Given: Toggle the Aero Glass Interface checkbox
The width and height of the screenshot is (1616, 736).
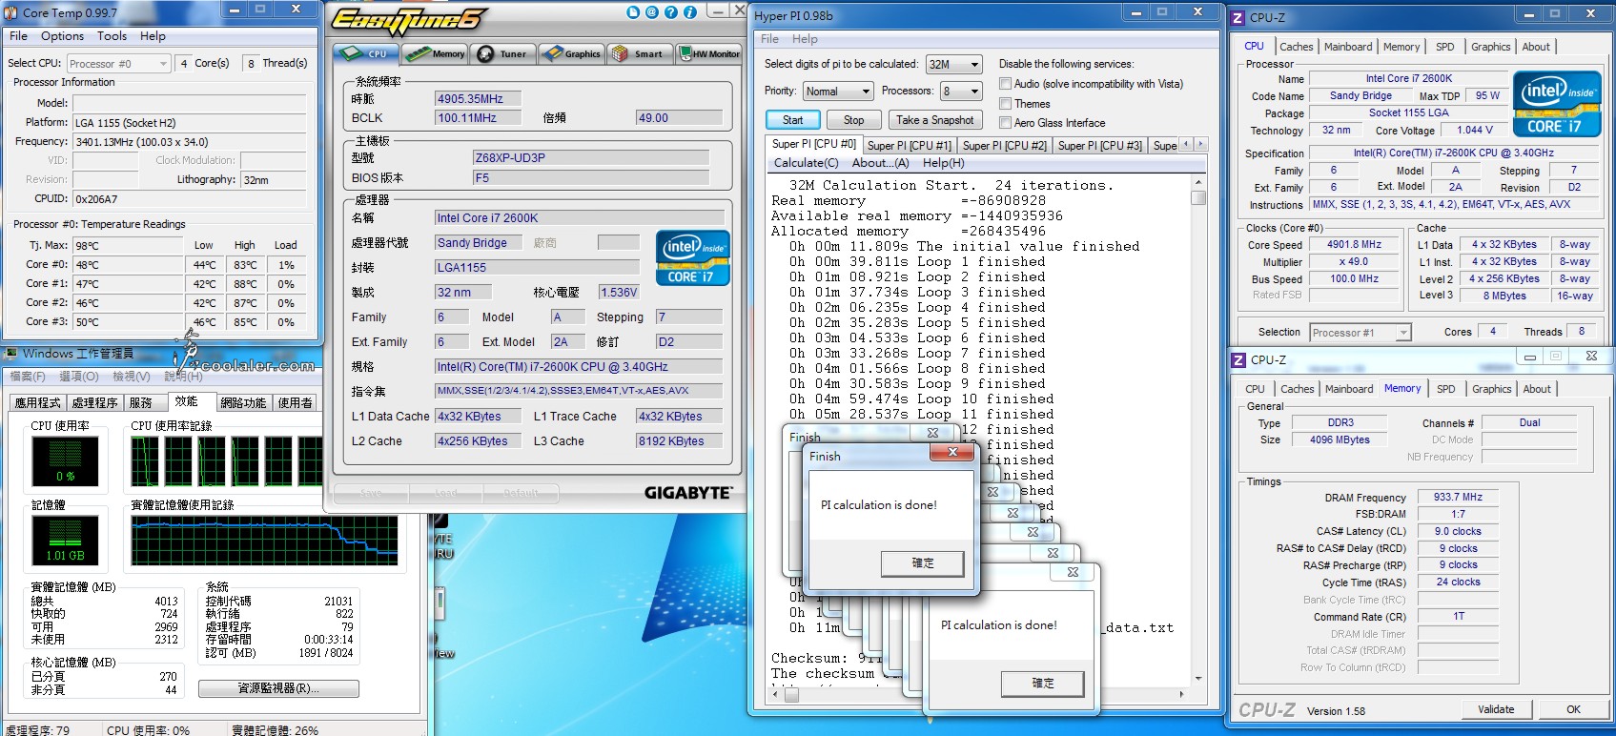Looking at the screenshot, I should point(1005,122).
